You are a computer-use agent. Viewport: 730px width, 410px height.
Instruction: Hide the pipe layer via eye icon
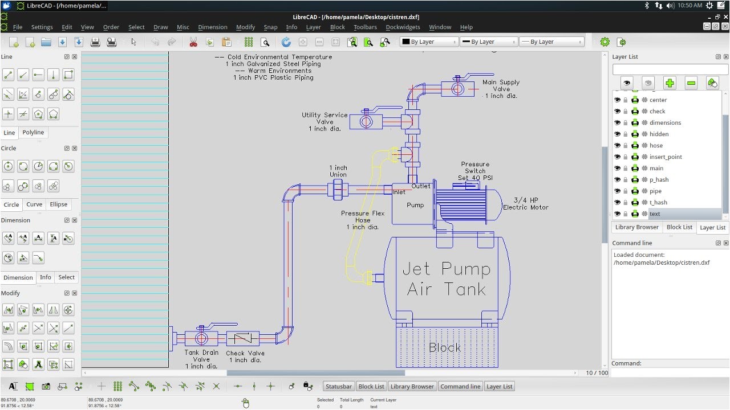[617, 191]
